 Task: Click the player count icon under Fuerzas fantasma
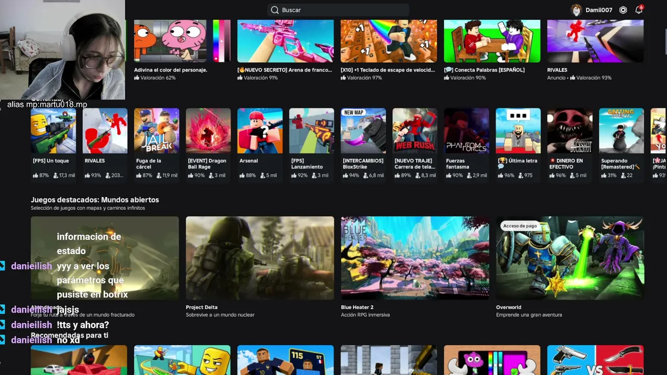point(469,176)
